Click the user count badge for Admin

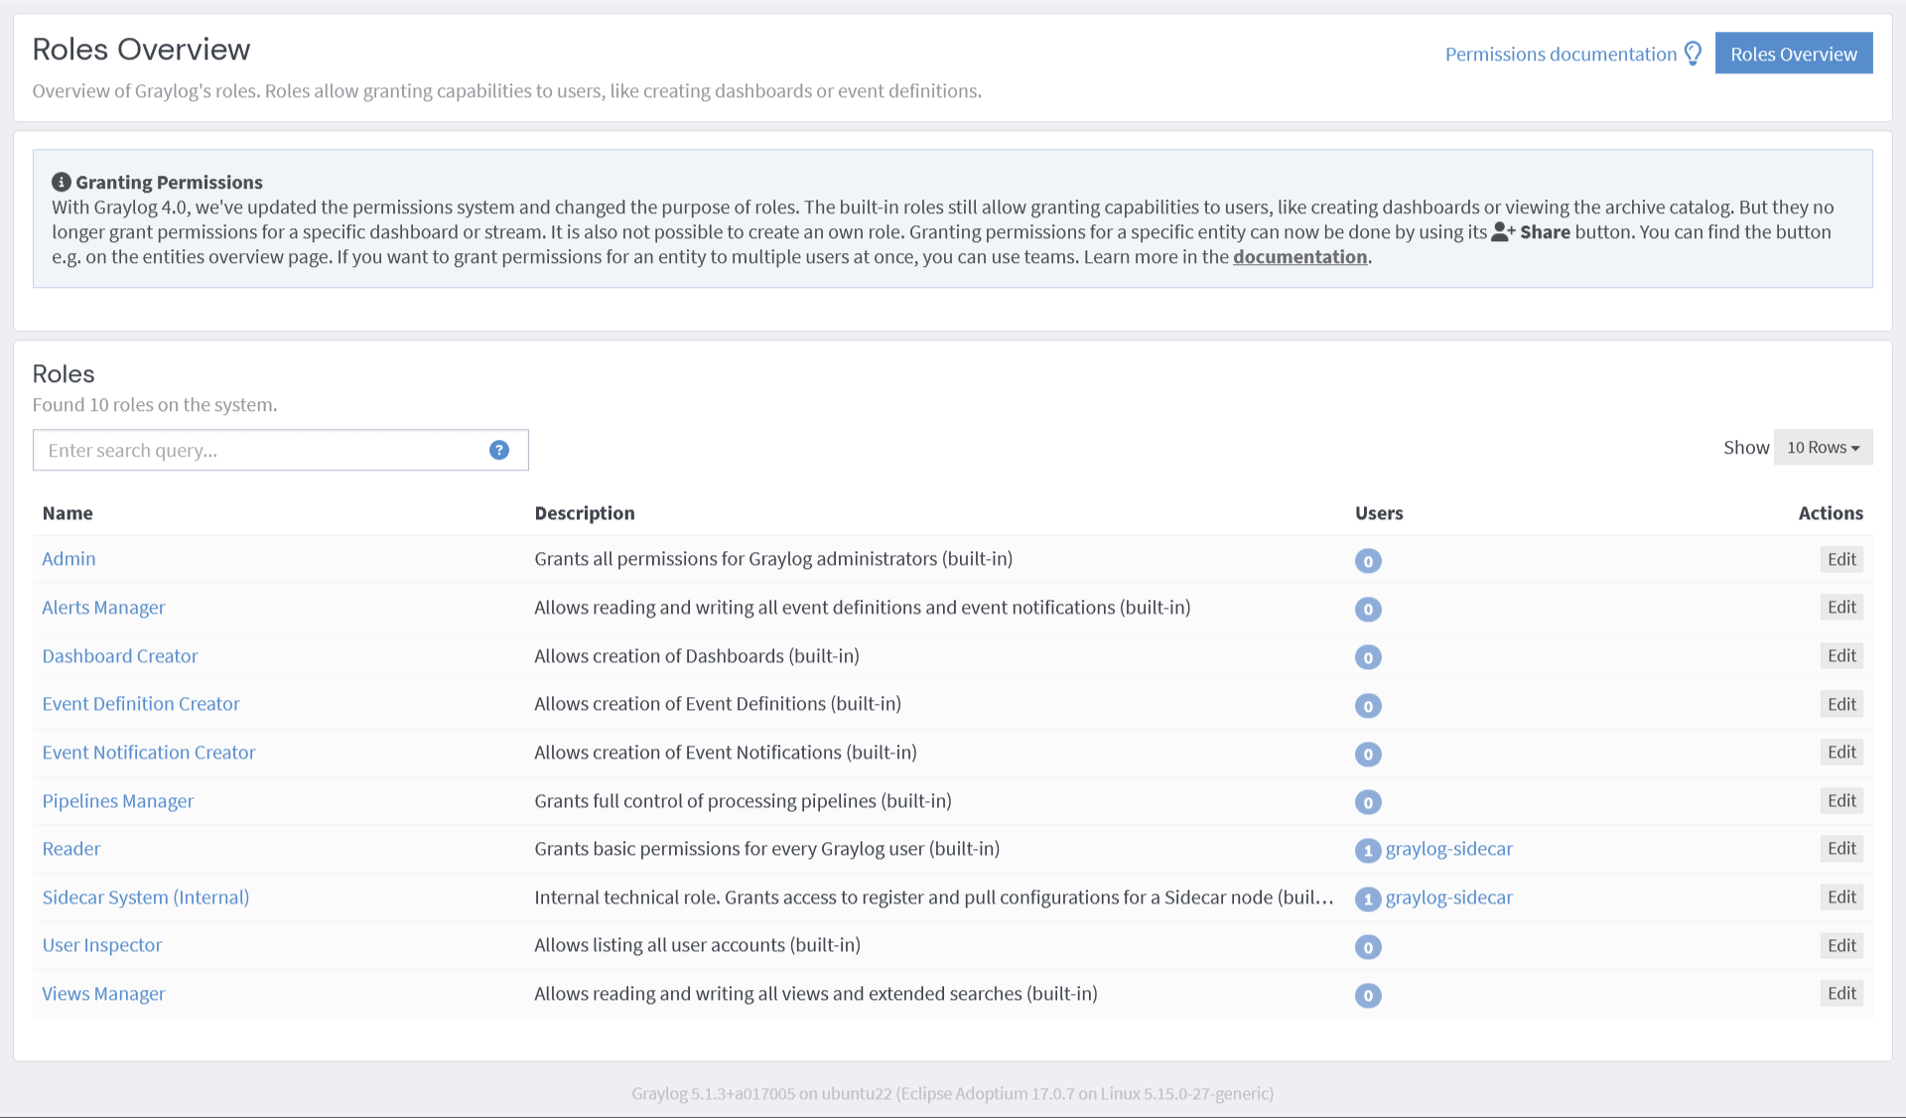click(x=1368, y=561)
